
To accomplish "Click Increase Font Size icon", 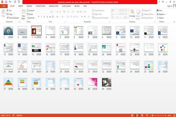I will (x=57, y=11).
